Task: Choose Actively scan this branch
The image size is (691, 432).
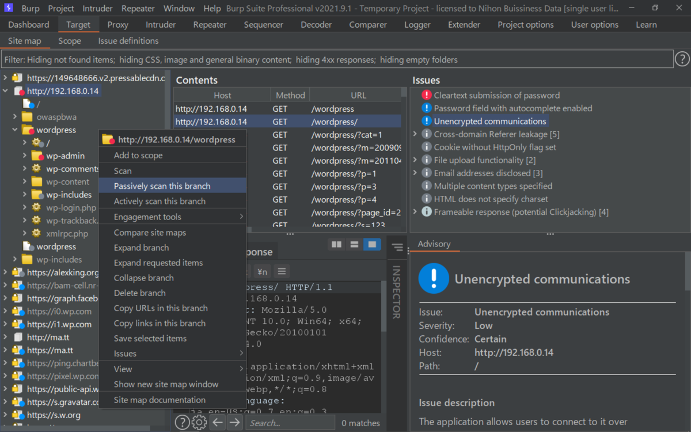Action: tap(173, 201)
